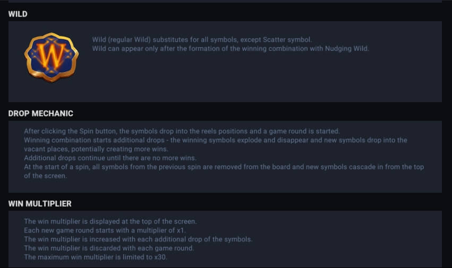Select the DROP MECHANIC section heading
This screenshot has width=452, height=268.
tap(41, 113)
